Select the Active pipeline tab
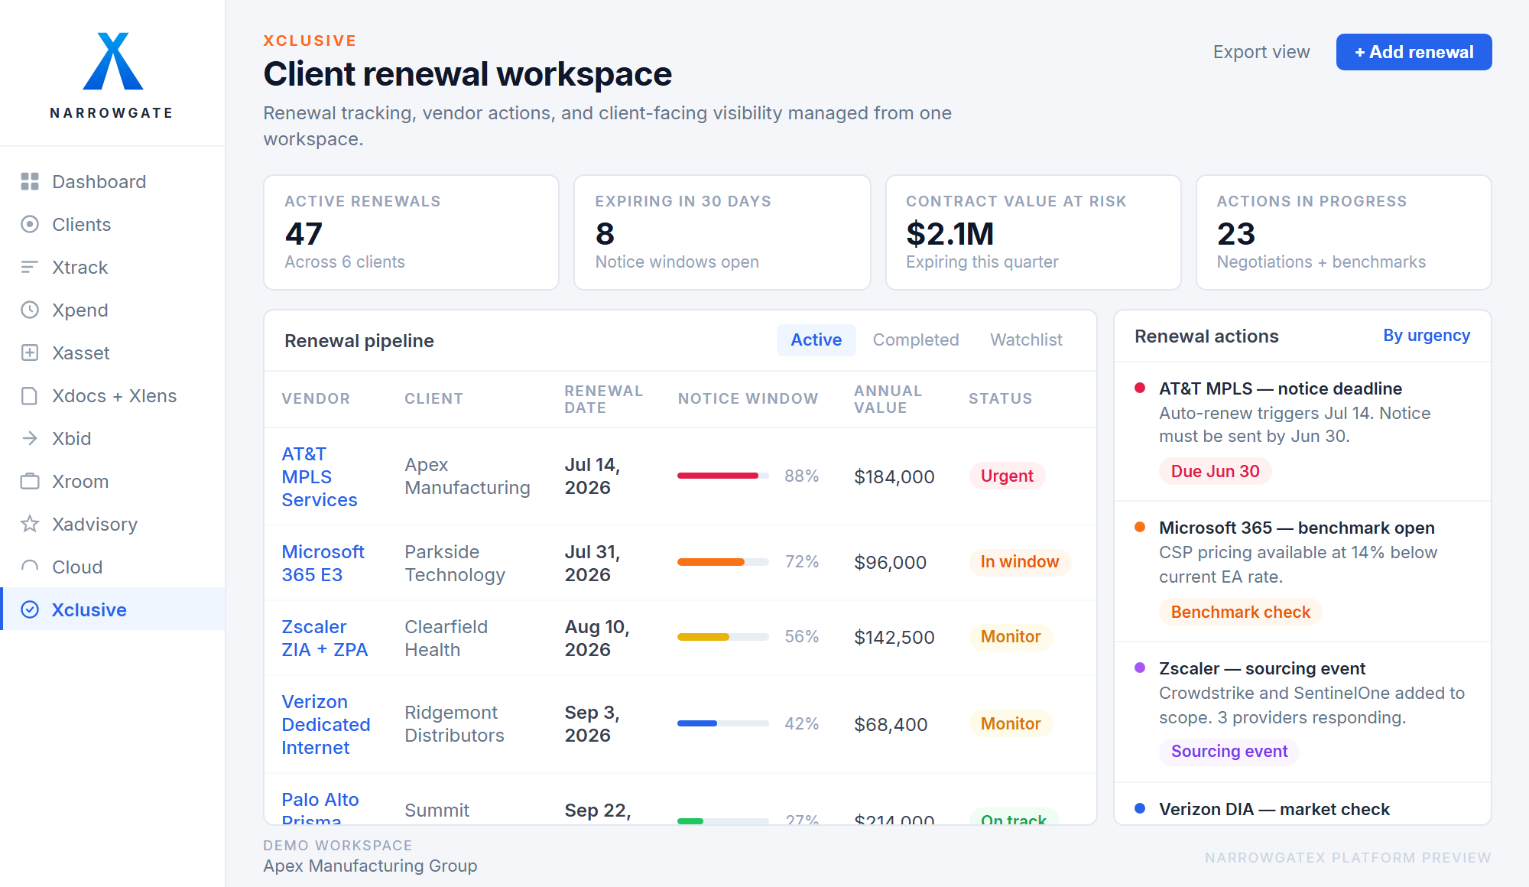 (816, 340)
